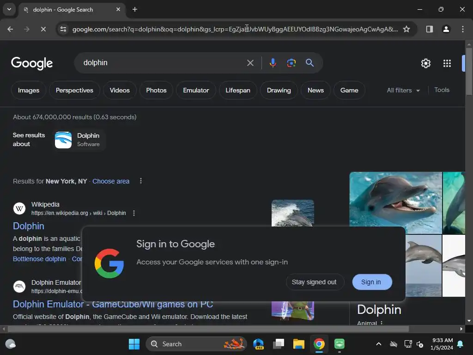Click the Wikipedia site favicon
The image size is (473, 355).
(19, 208)
